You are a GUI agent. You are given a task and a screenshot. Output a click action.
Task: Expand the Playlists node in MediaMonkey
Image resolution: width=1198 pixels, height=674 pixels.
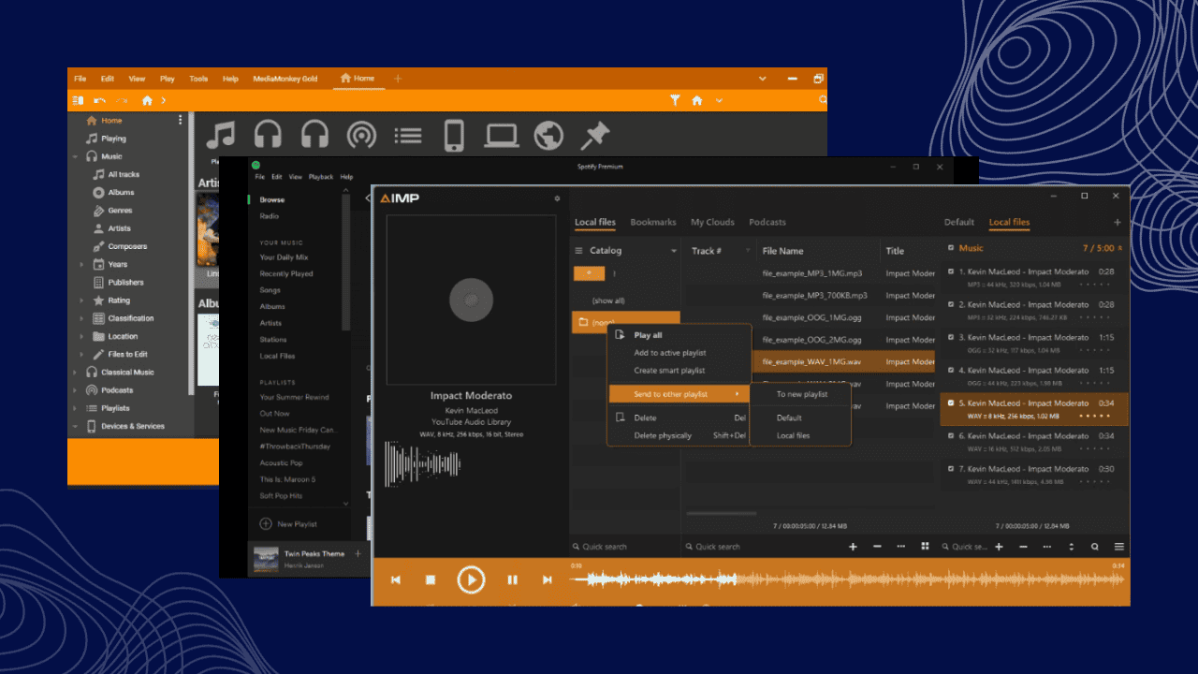coord(75,408)
